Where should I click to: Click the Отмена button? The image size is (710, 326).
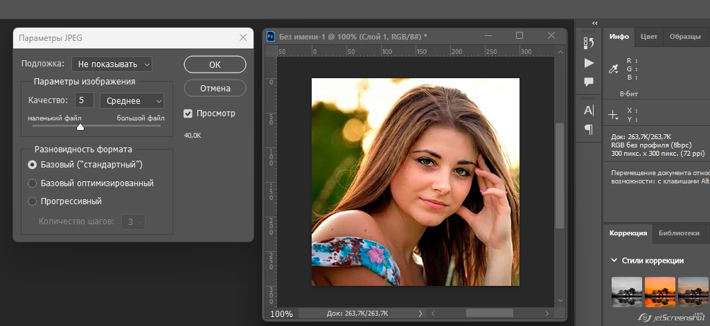point(215,88)
